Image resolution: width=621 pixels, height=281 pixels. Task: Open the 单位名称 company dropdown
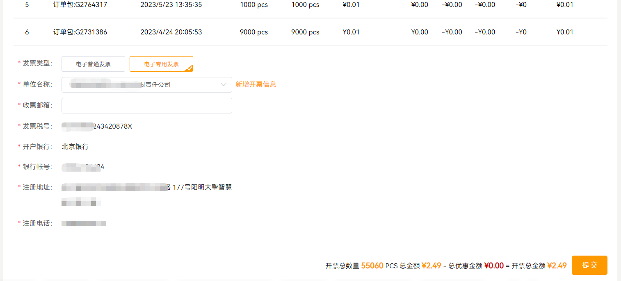pos(146,85)
